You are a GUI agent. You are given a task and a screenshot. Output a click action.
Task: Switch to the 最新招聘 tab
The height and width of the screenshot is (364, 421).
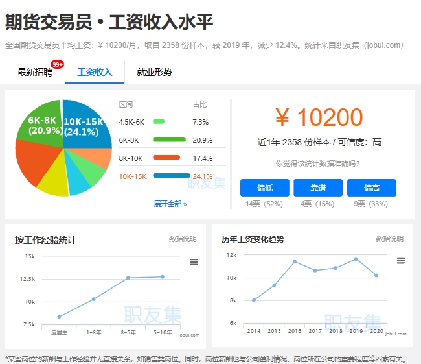click(x=35, y=72)
